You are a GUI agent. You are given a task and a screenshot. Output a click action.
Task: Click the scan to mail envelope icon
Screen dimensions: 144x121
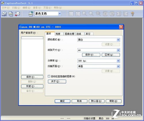click(17, 14)
